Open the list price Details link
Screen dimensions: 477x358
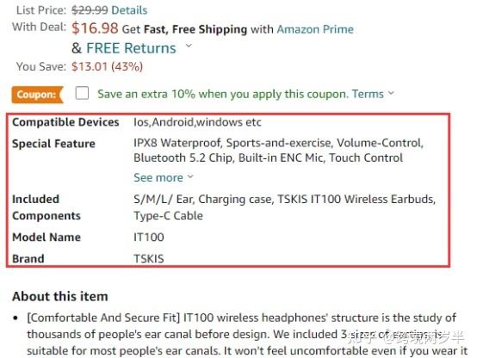point(129,10)
